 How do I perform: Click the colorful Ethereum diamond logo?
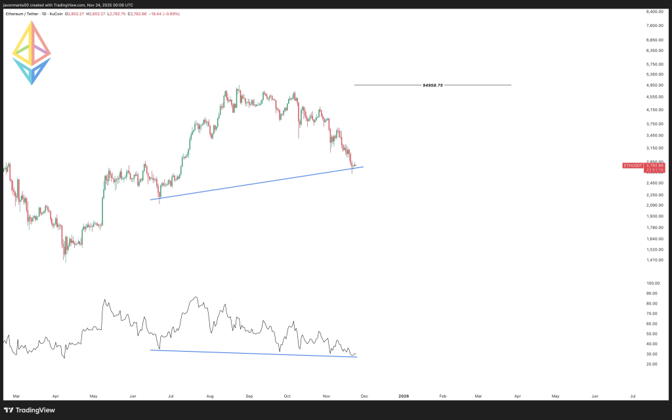31,53
